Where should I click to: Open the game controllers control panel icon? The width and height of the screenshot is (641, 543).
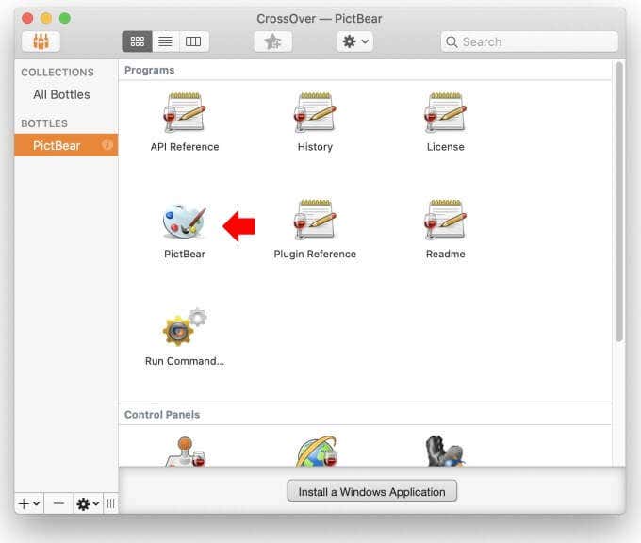point(185,452)
